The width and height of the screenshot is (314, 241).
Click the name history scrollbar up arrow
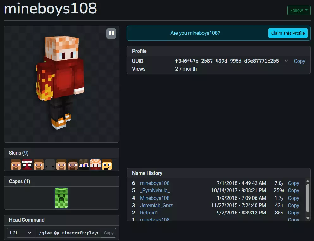[x=308, y=181]
